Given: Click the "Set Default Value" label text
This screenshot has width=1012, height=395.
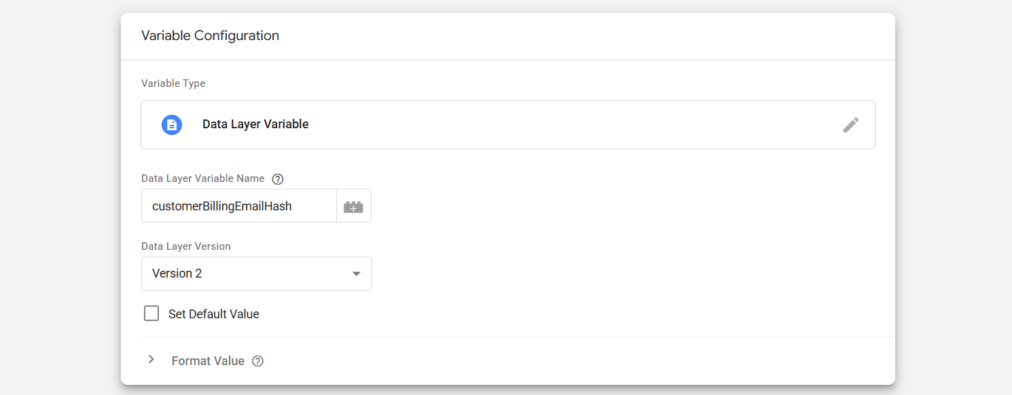Looking at the screenshot, I should 213,314.
